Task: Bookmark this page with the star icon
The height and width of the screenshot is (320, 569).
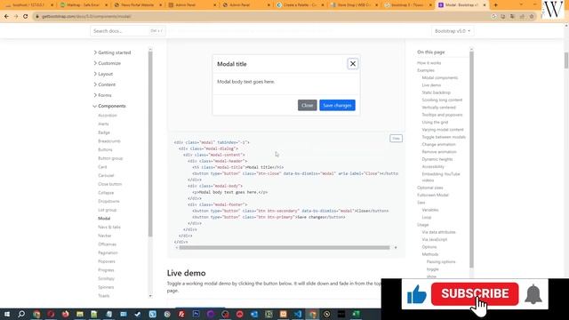Action: point(532,16)
